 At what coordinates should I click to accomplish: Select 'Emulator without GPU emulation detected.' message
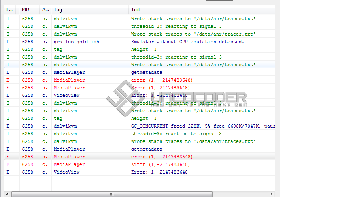coord(187,42)
